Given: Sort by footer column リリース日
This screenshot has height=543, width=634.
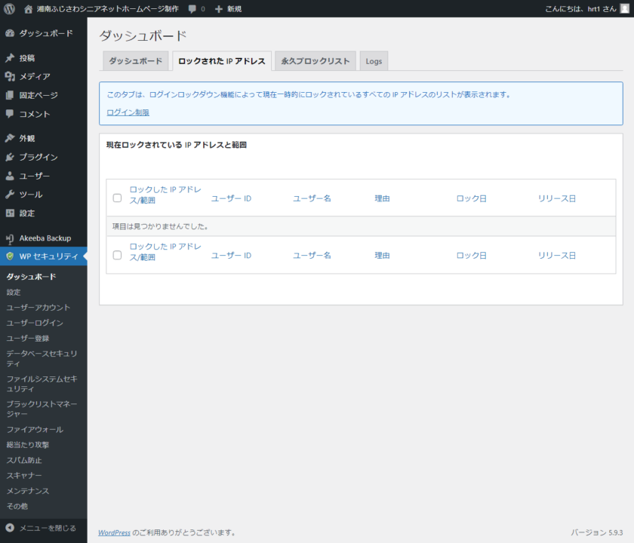Looking at the screenshot, I should click(x=557, y=256).
